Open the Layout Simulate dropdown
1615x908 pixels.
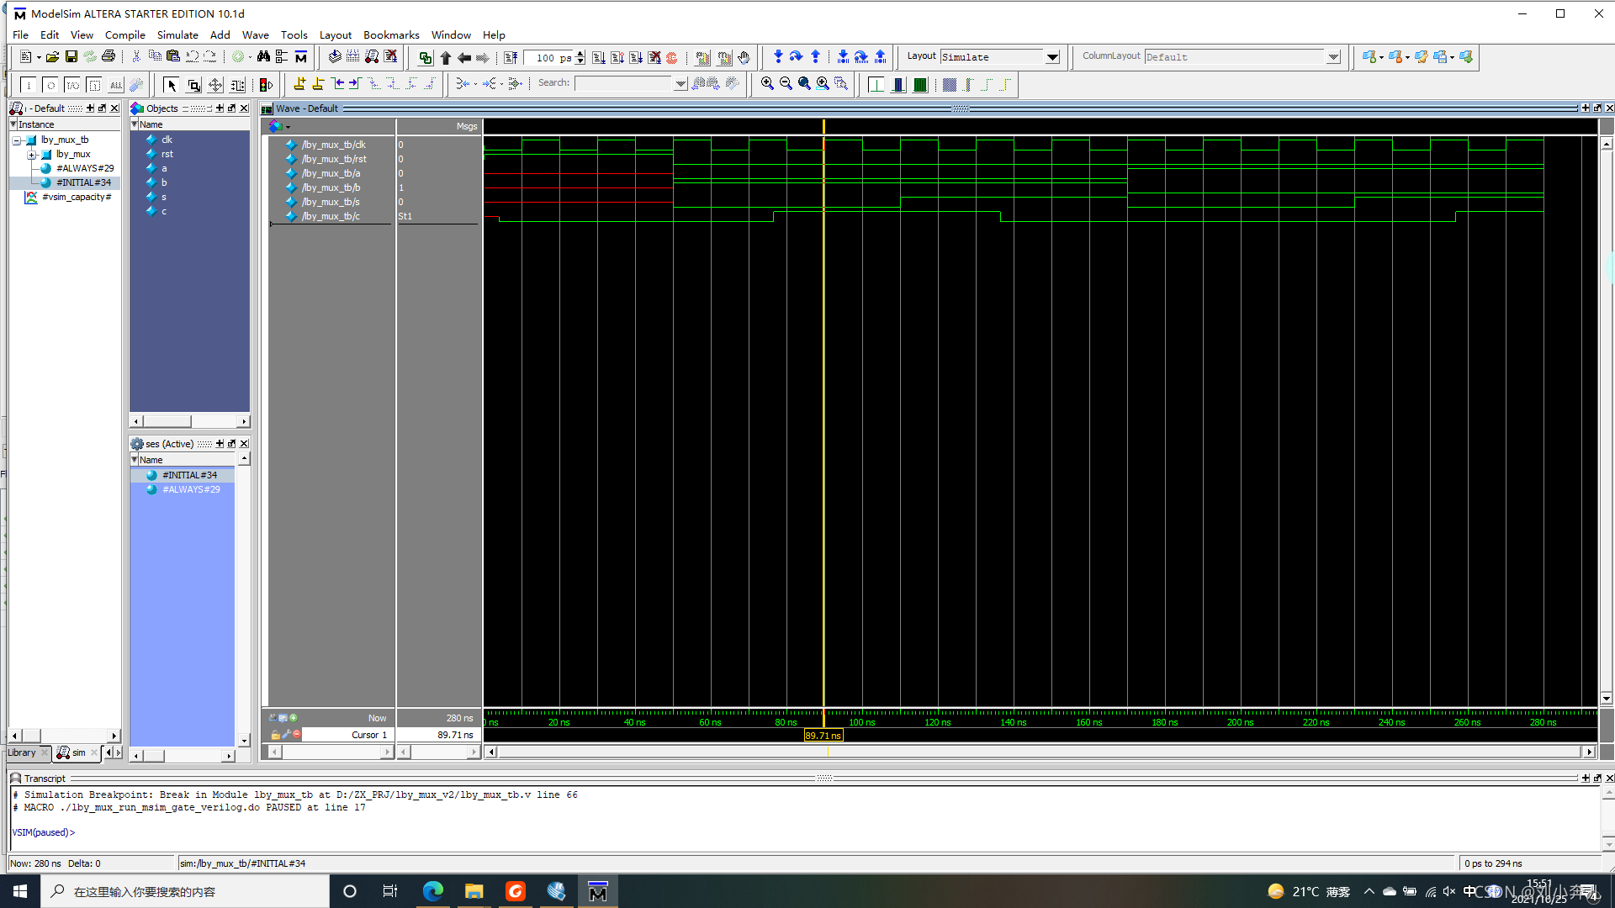coord(1051,57)
